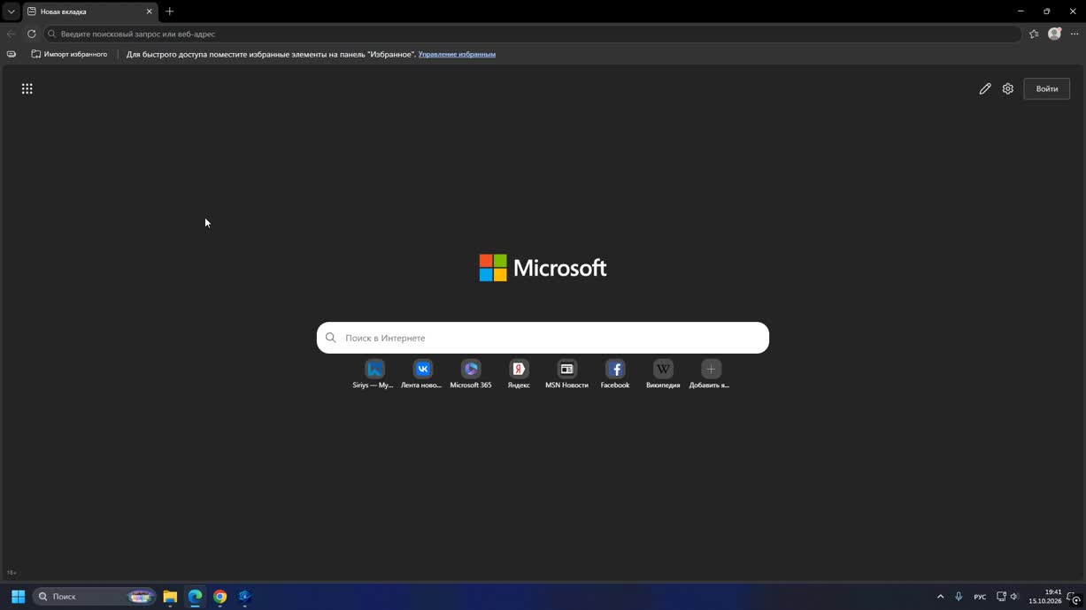Click the microphone tray icon
Screen dimensions: 1086x610
pyautogui.click(x=959, y=597)
